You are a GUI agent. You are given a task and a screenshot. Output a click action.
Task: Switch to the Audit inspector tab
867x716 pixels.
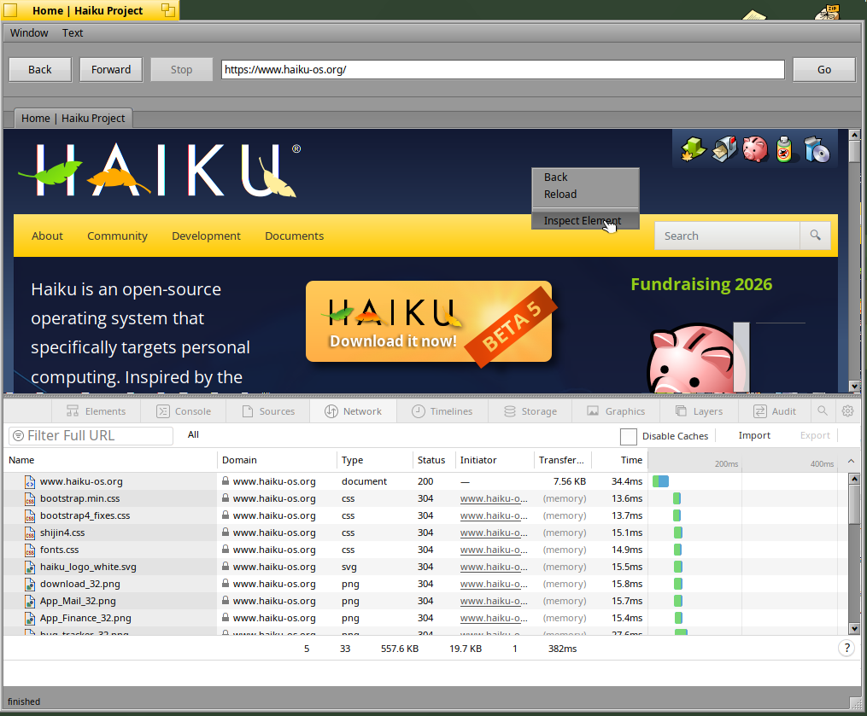pos(774,411)
